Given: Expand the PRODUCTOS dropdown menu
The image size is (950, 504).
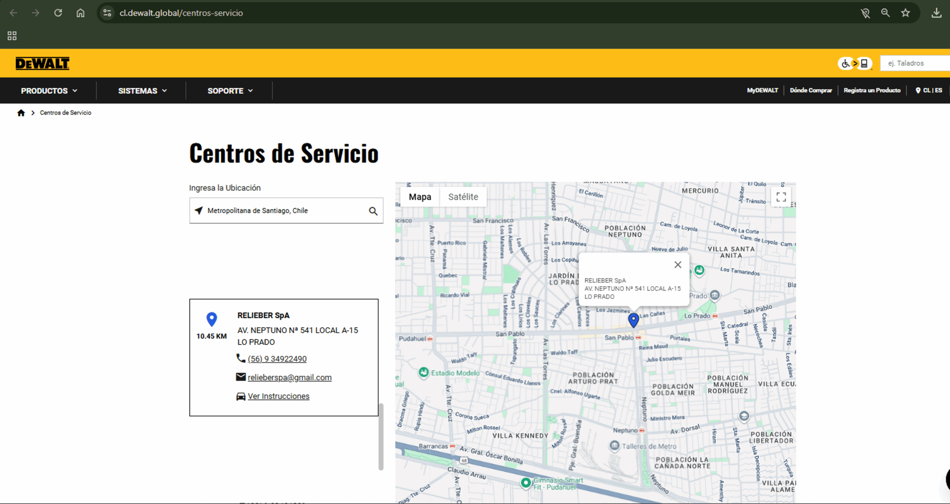Looking at the screenshot, I should (x=49, y=91).
